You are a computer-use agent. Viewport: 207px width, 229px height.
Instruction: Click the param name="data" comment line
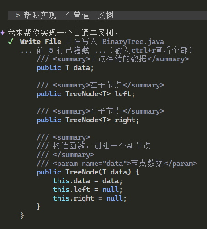tap(117, 164)
